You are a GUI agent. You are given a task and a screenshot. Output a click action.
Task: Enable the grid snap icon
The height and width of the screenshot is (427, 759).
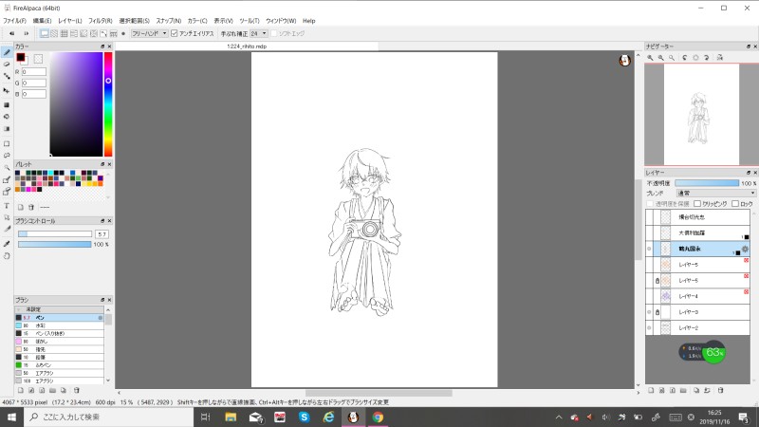[x=64, y=33]
